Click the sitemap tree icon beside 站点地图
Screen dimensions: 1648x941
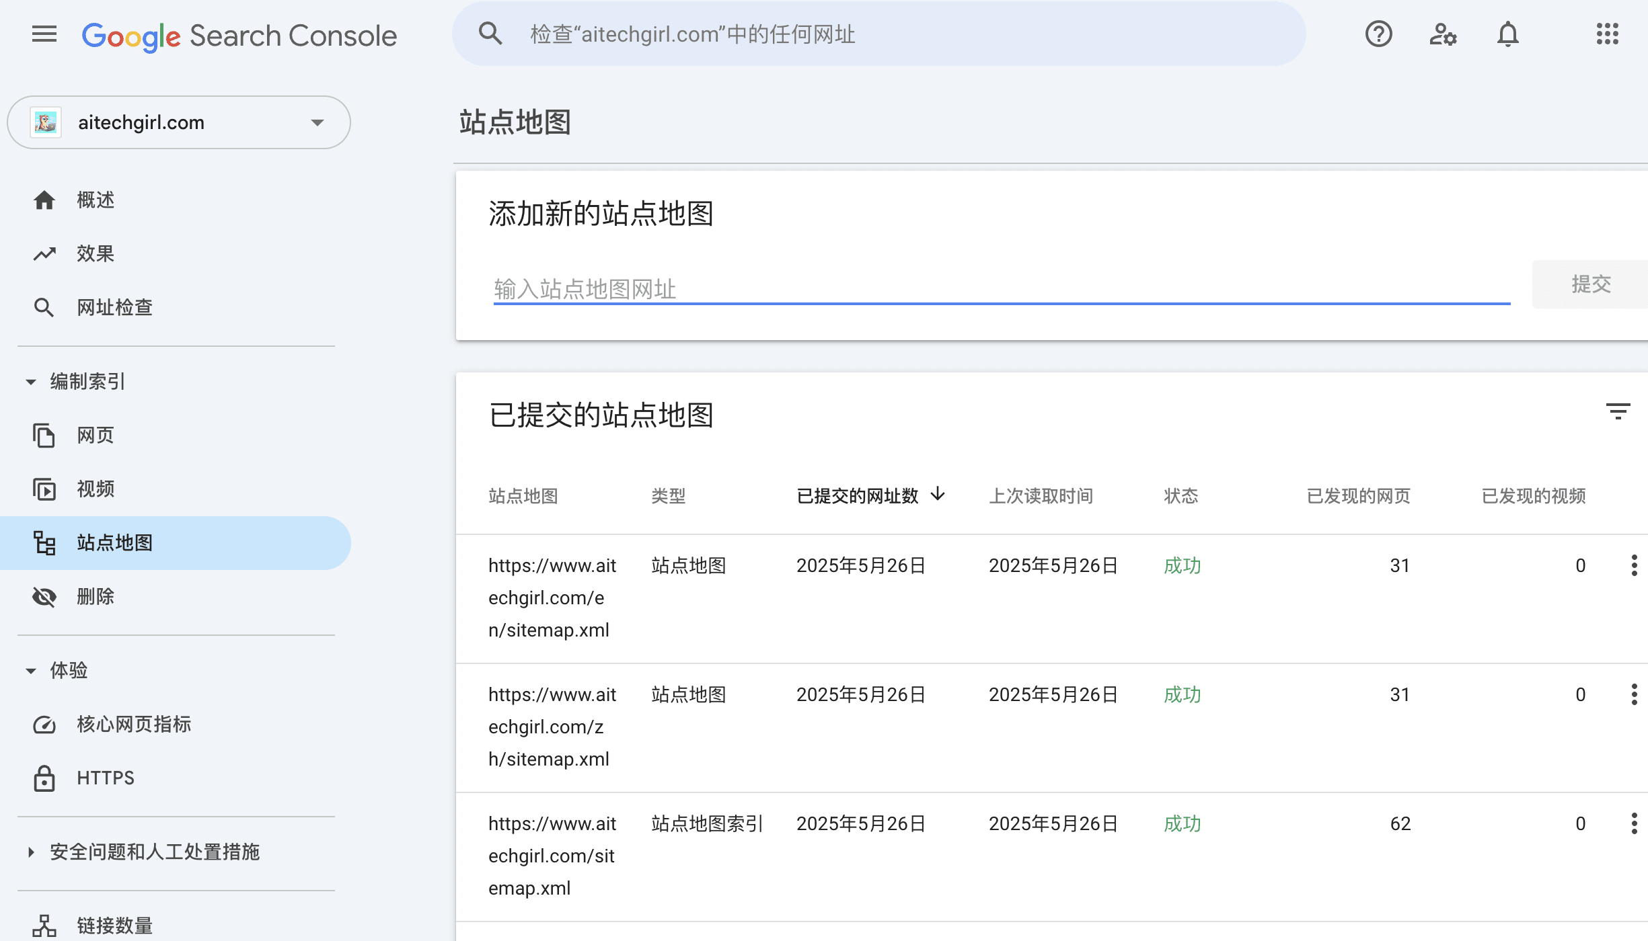tap(44, 543)
